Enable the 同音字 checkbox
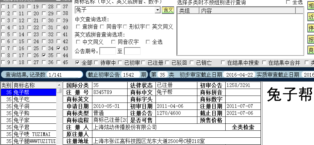The width and height of the screenshot is (314, 145). [102, 27]
